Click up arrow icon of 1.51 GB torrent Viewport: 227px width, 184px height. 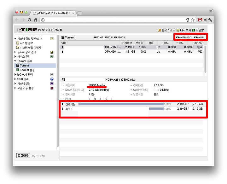pos(62,52)
